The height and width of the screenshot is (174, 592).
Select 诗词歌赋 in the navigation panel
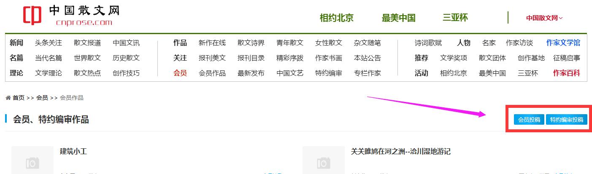point(428,43)
